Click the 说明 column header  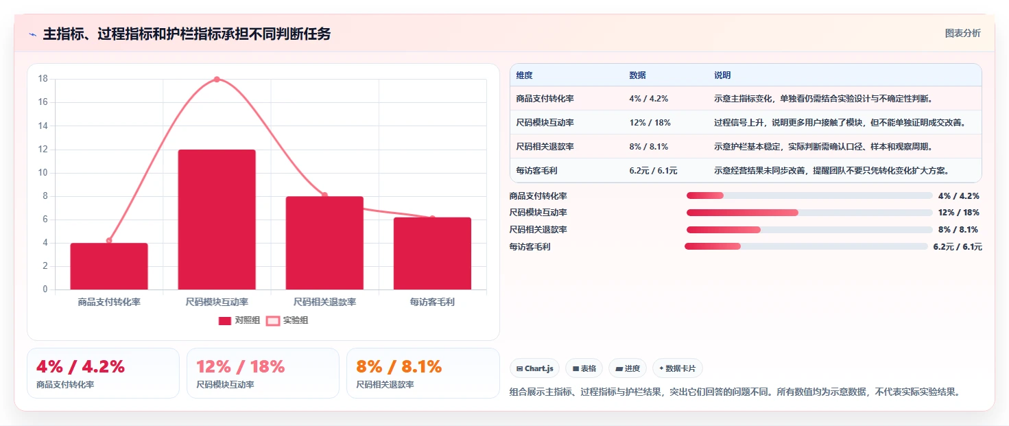point(722,75)
